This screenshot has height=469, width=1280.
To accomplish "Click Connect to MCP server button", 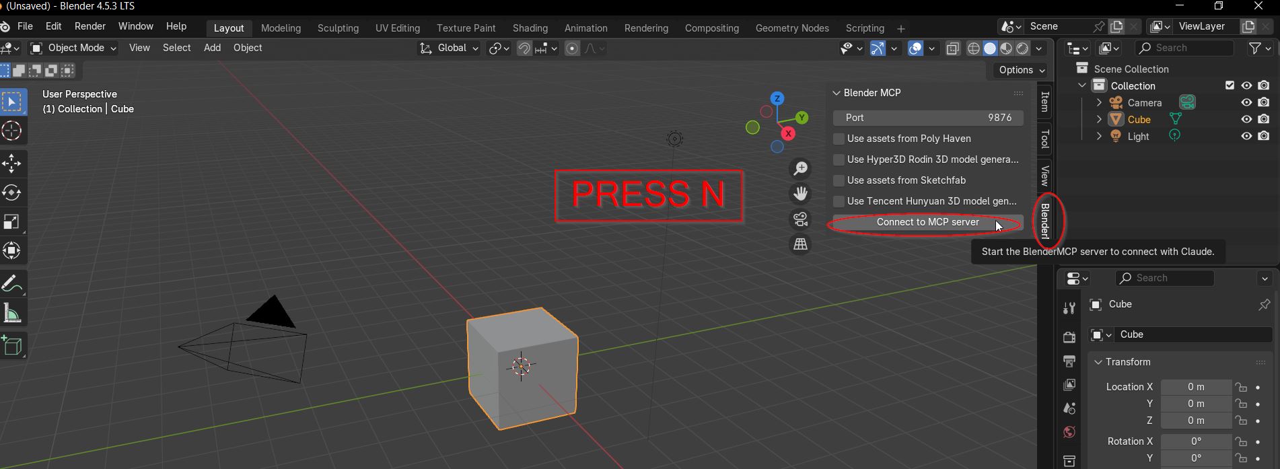I will (x=928, y=222).
